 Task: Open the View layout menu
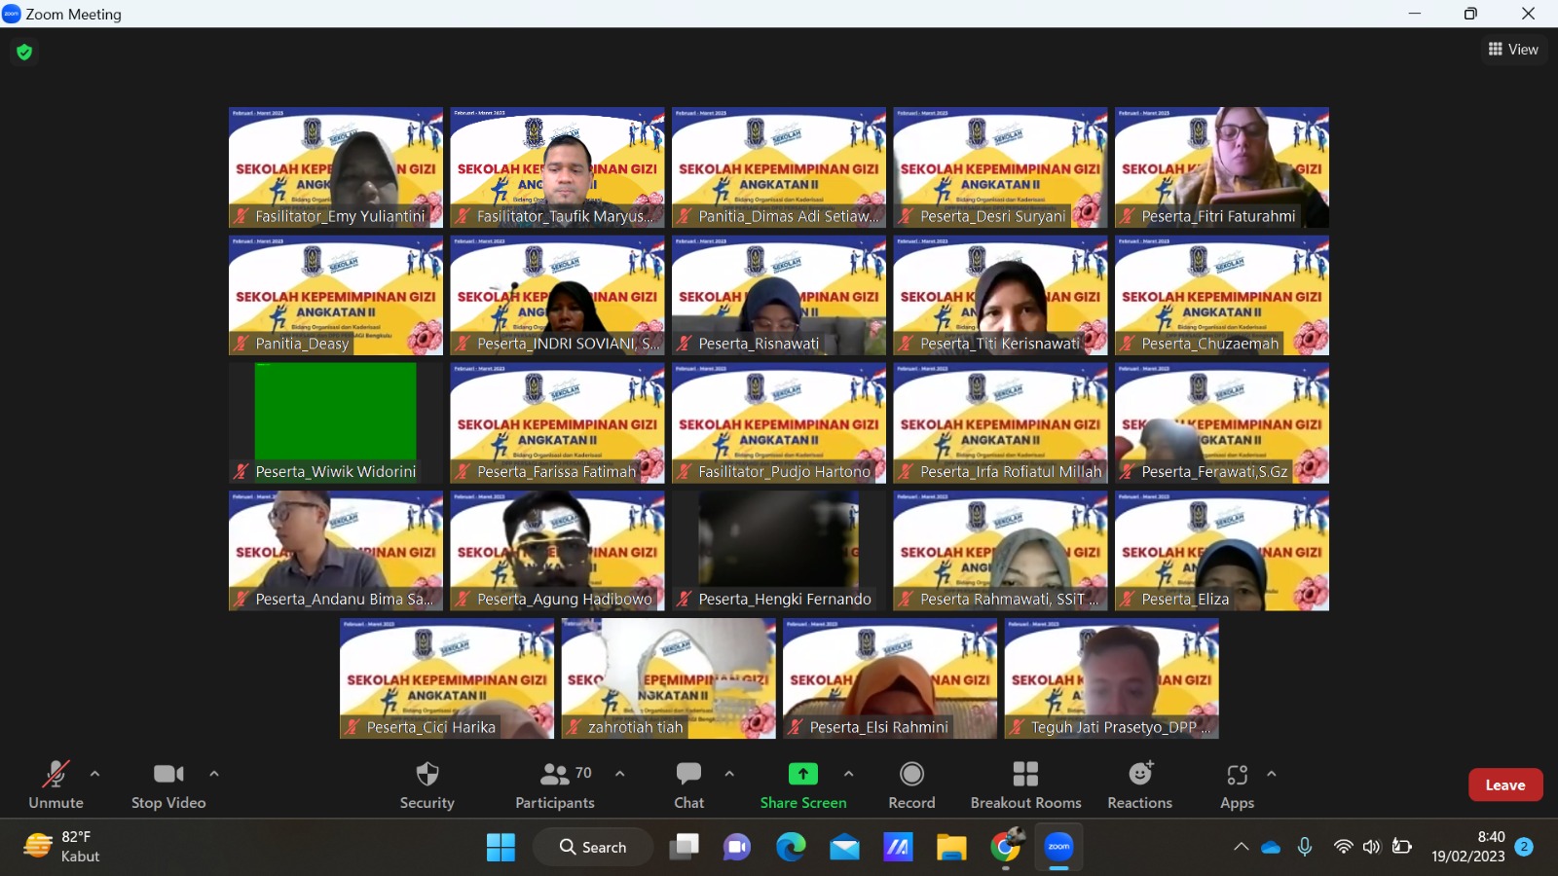[x=1513, y=50]
